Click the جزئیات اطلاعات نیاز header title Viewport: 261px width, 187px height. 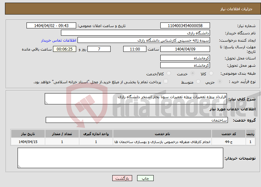[x=236, y=9]
